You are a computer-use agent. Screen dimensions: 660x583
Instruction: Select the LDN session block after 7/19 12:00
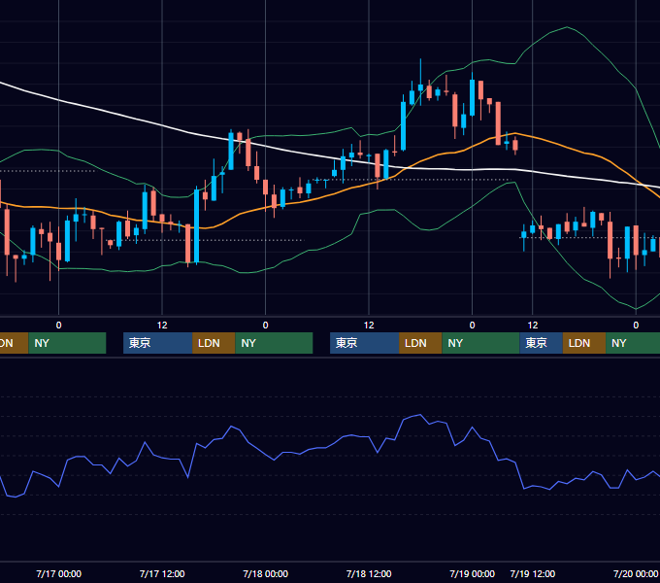[x=584, y=343]
